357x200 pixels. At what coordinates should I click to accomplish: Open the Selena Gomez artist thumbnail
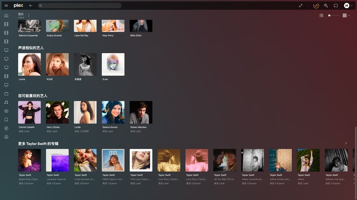coord(113,112)
